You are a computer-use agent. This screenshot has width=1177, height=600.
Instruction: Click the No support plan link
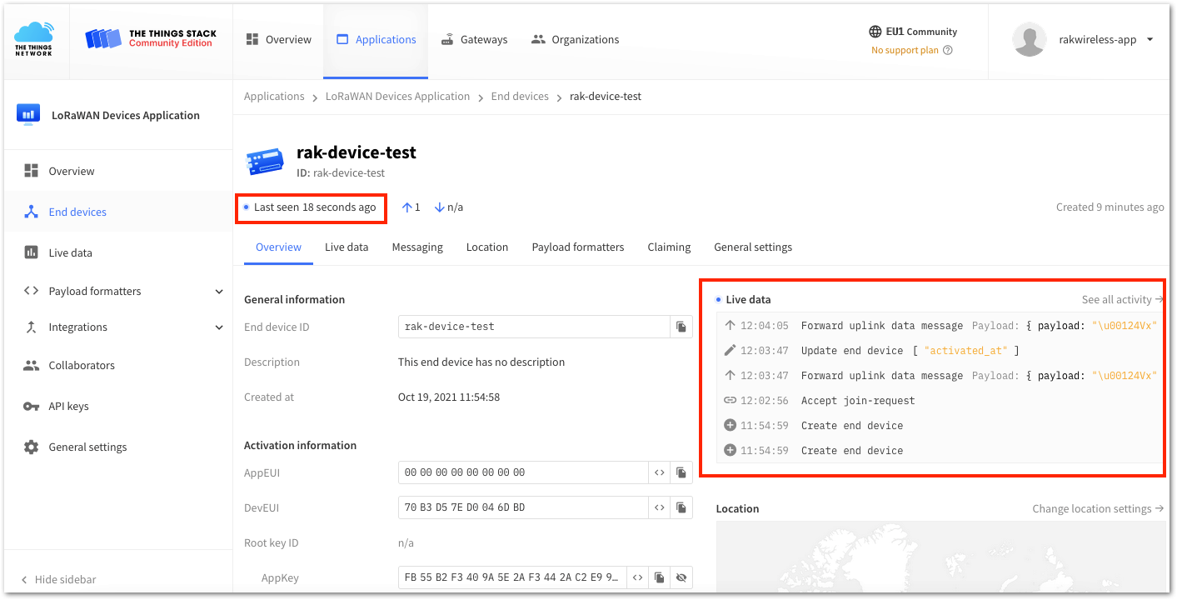pyautogui.click(x=905, y=50)
